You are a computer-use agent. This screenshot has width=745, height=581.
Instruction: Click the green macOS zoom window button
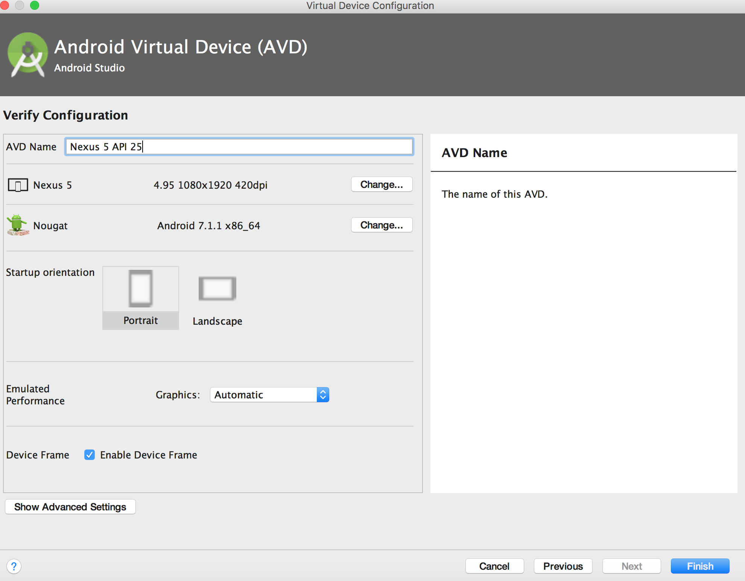[x=35, y=5]
